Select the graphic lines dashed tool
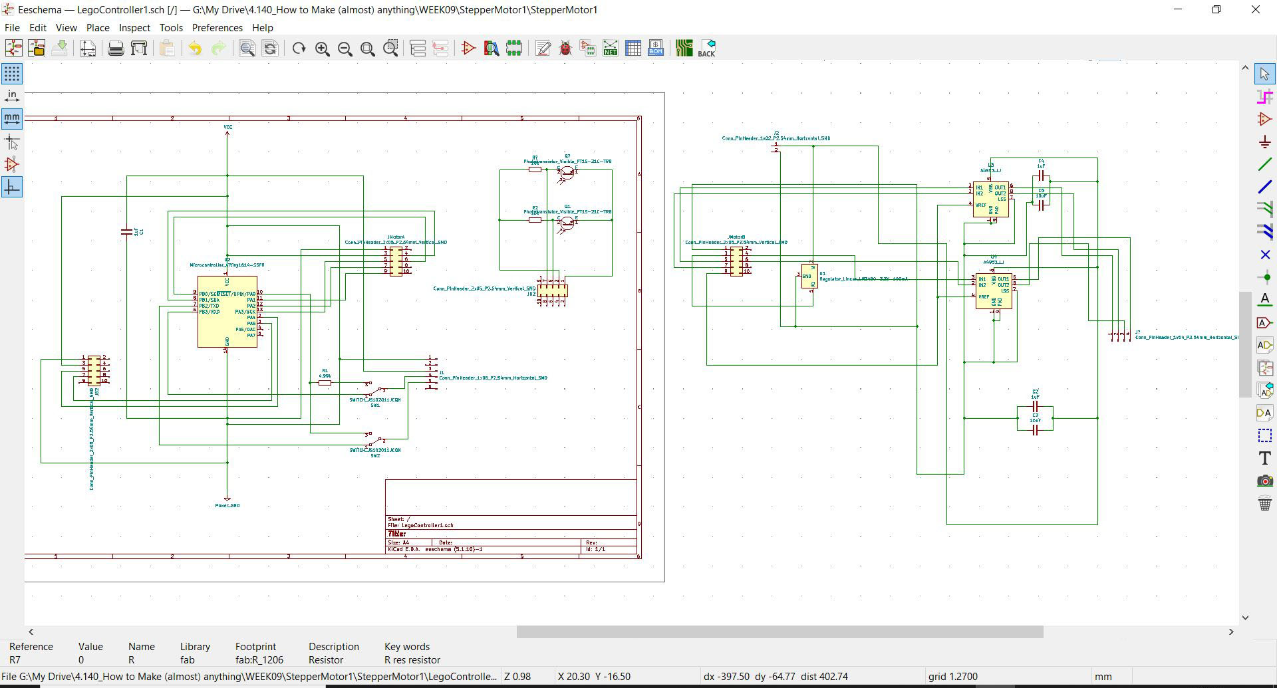 (x=1264, y=435)
